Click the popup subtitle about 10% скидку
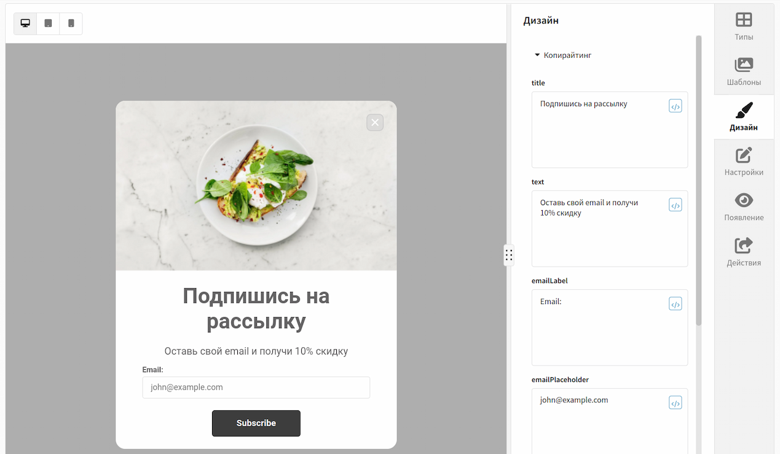Screen dimensions: 780x454 point(256,351)
